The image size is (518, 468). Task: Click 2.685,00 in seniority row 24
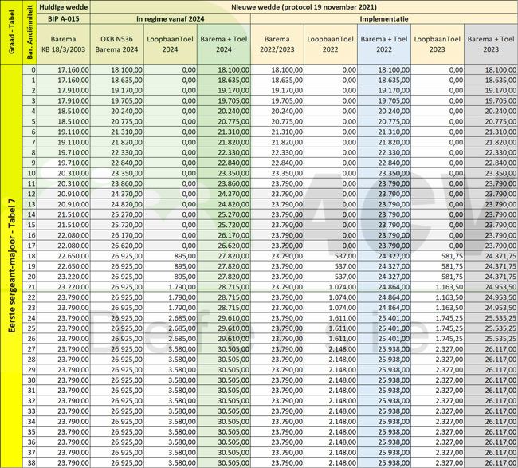click(x=170, y=318)
